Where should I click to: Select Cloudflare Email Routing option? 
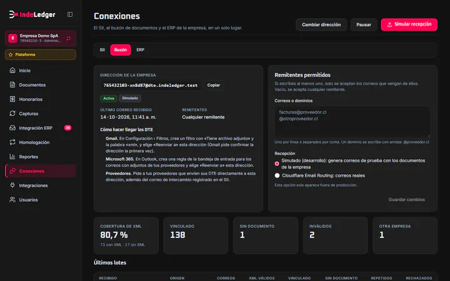click(x=277, y=175)
